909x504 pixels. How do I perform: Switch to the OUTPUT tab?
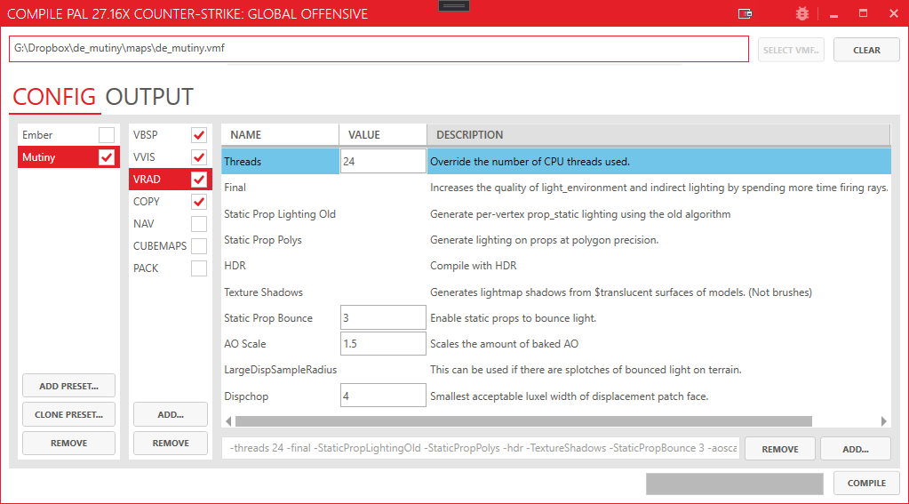pyautogui.click(x=149, y=97)
